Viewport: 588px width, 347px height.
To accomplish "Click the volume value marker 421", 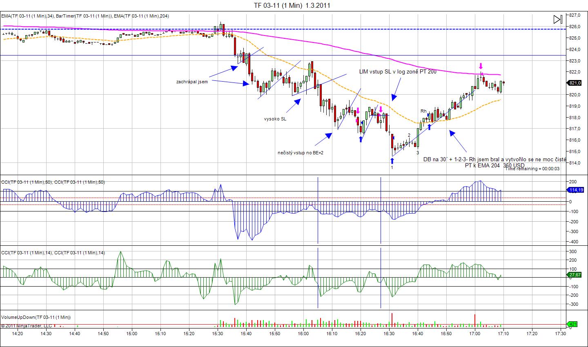I will (x=572, y=324).
